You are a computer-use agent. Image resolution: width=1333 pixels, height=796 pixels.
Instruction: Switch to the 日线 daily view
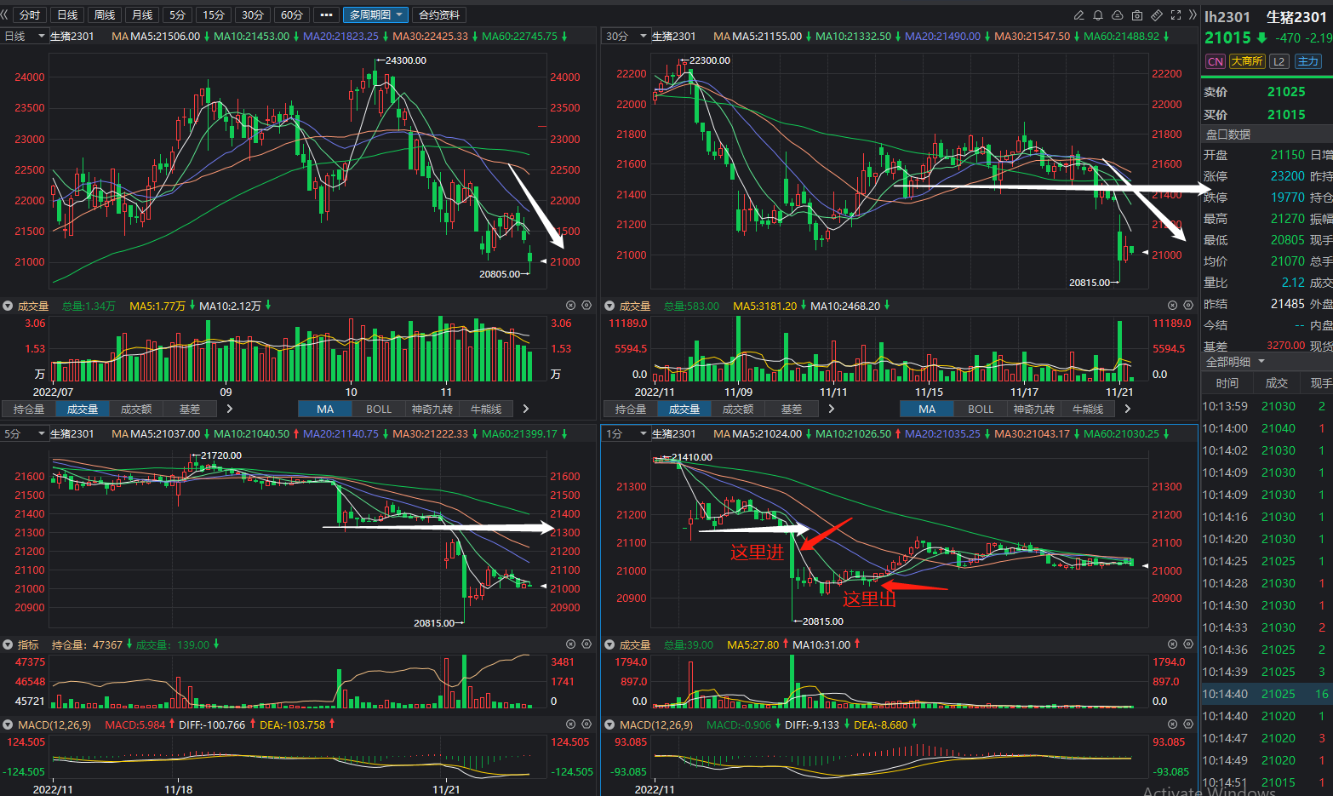pos(67,15)
